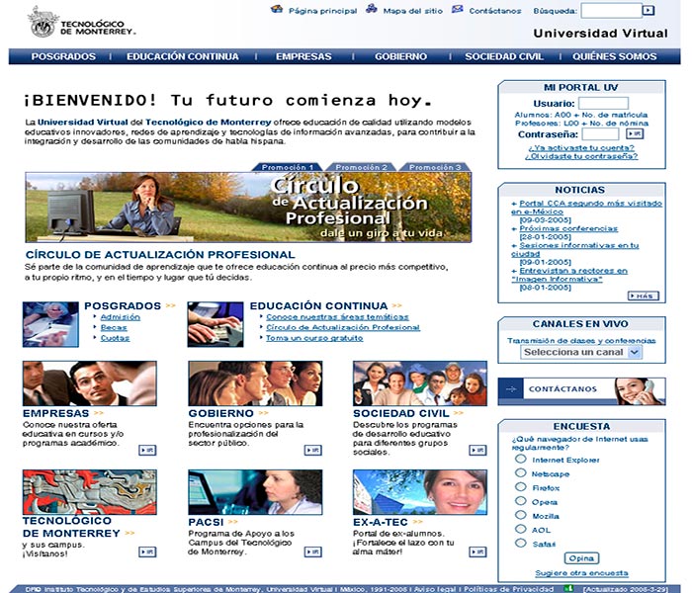Click the Tecnológico de Monterrey mural thumbnail

(90, 492)
